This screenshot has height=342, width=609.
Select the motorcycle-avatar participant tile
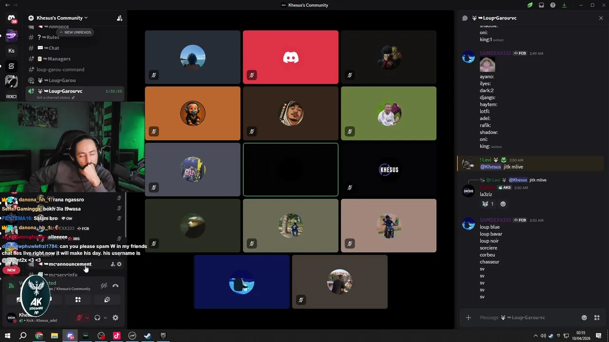point(389,226)
